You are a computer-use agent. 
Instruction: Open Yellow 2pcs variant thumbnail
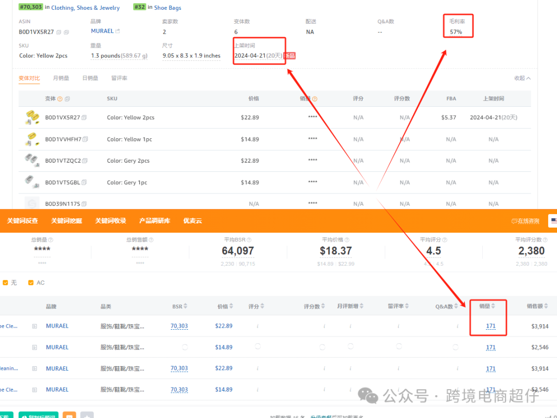coord(32,118)
